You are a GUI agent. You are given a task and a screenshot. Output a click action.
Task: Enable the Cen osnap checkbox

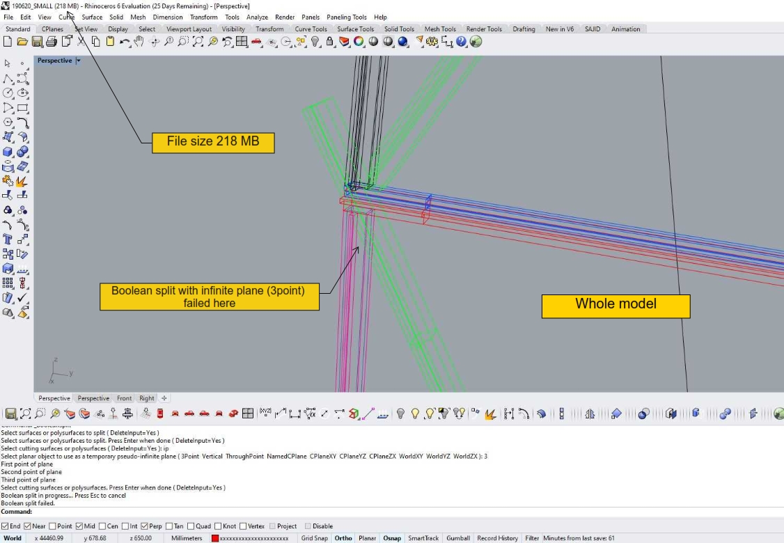tap(101, 526)
